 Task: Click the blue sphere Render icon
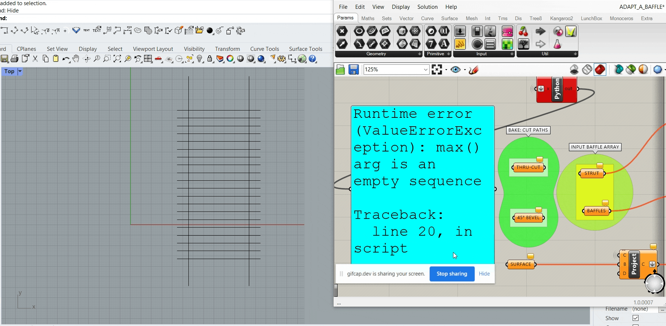[x=261, y=59]
